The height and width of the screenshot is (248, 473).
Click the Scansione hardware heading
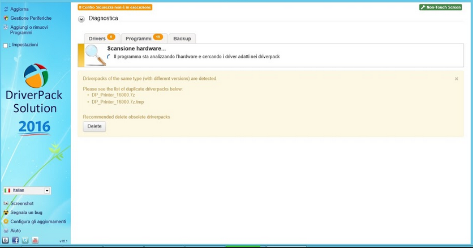point(136,49)
